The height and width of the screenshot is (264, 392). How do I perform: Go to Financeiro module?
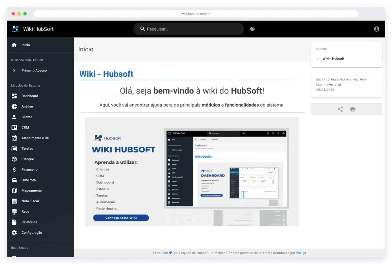pyautogui.click(x=41, y=170)
